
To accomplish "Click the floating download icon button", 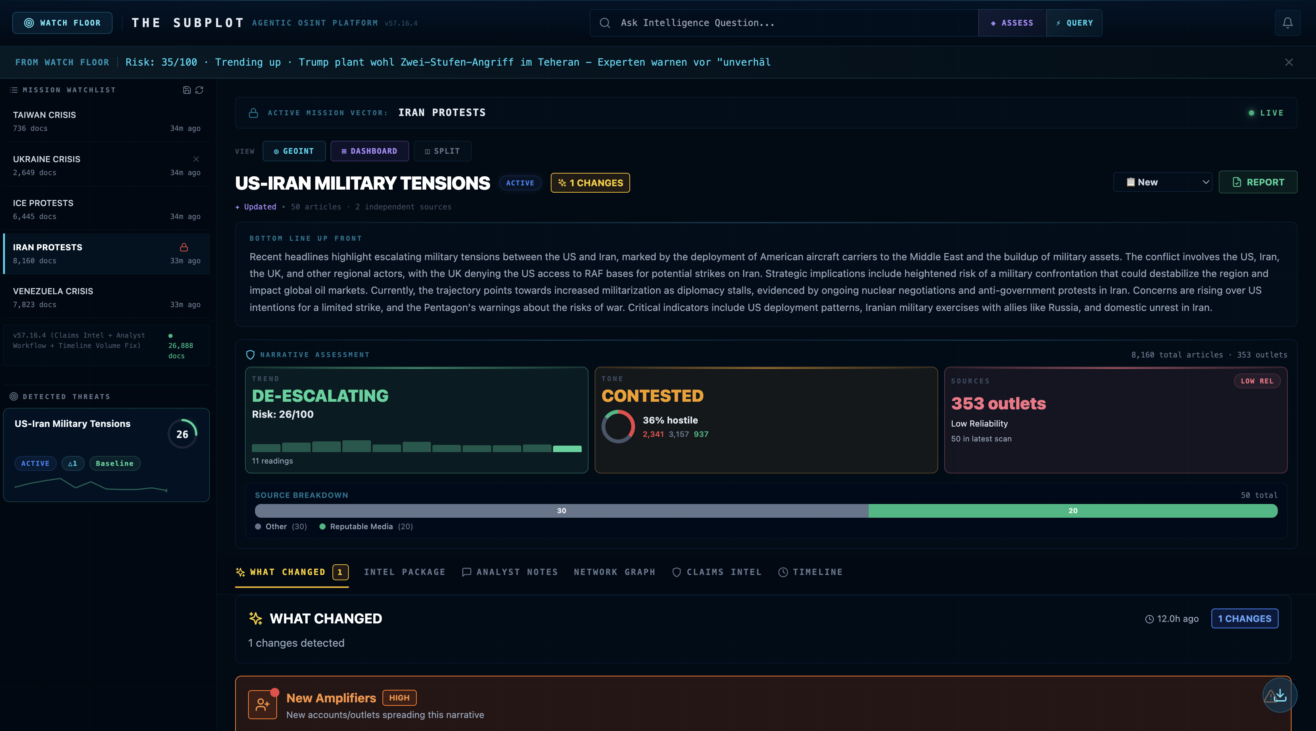I will [1280, 695].
